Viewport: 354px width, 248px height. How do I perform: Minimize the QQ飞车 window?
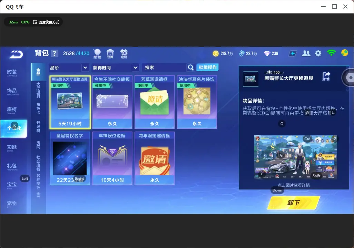(x=323, y=7)
